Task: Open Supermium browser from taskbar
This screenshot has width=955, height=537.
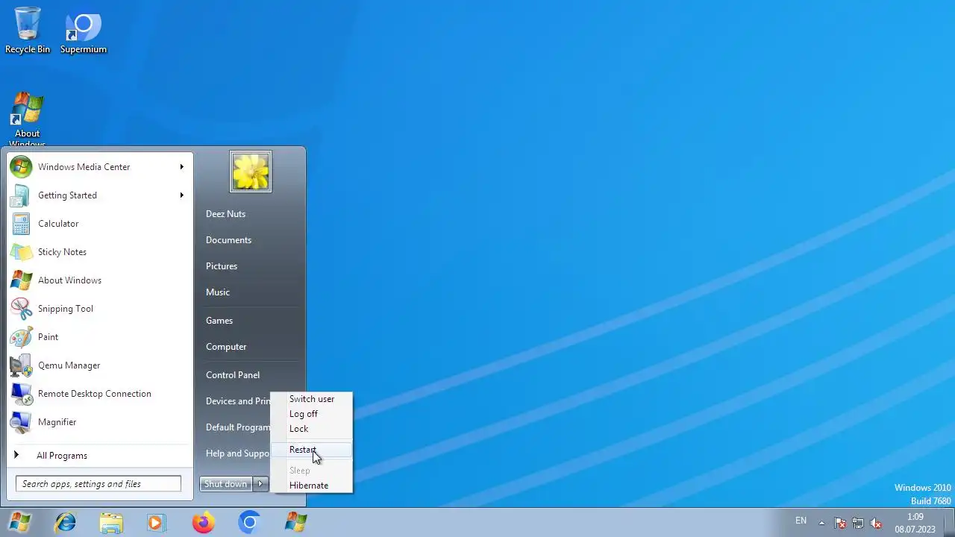Action: [249, 523]
